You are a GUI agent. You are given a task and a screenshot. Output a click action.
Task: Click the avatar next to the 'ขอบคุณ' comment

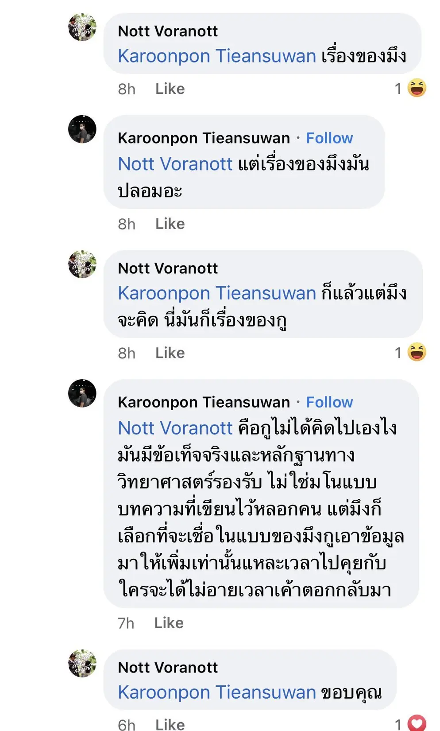tap(82, 663)
